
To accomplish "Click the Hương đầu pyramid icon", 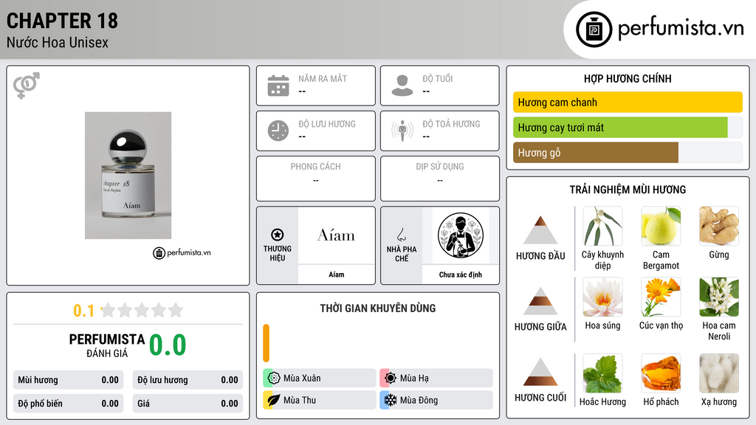I will click(540, 230).
